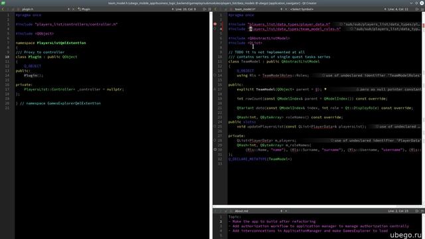Click warning marker on line 14 of team_model.h

coord(215,75)
